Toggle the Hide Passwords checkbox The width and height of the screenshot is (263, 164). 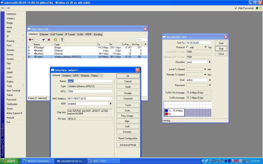236,8
